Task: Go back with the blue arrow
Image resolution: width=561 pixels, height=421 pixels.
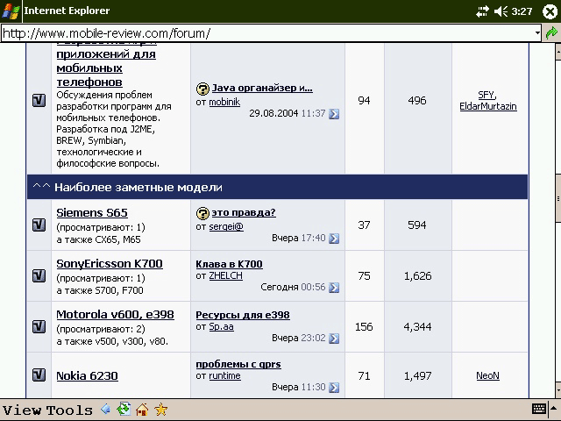Action: coord(105,409)
